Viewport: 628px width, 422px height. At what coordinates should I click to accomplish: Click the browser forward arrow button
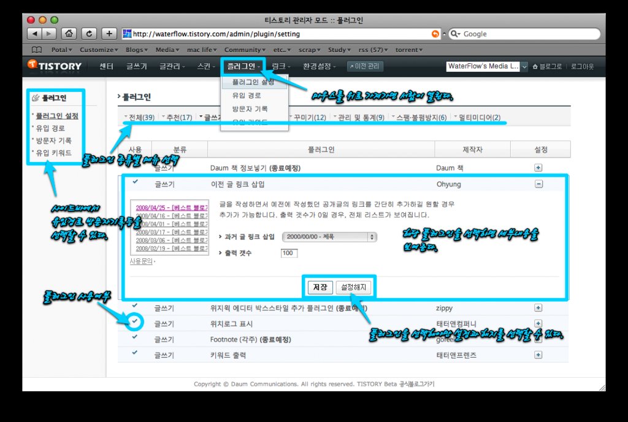49,34
